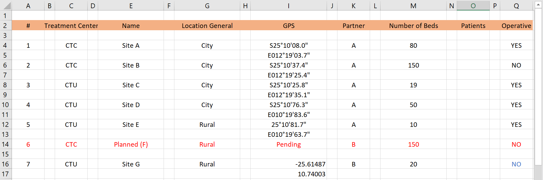Select column Q header
The height and width of the screenshot is (180, 543).
tap(516, 6)
